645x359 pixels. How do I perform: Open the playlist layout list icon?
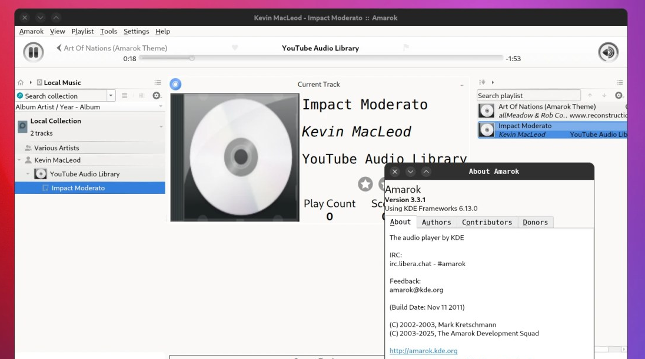pyautogui.click(x=620, y=82)
